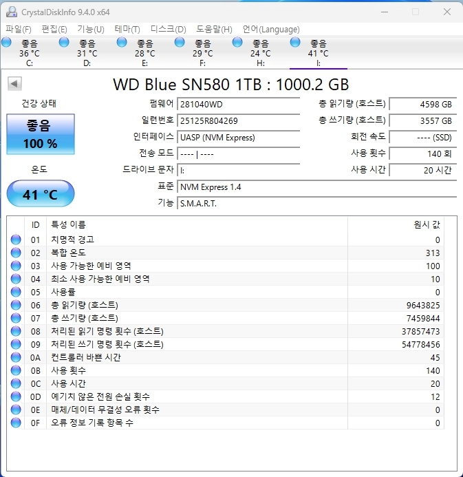
Task: Click the 특성 이름 column header
Action: coord(197,224)
